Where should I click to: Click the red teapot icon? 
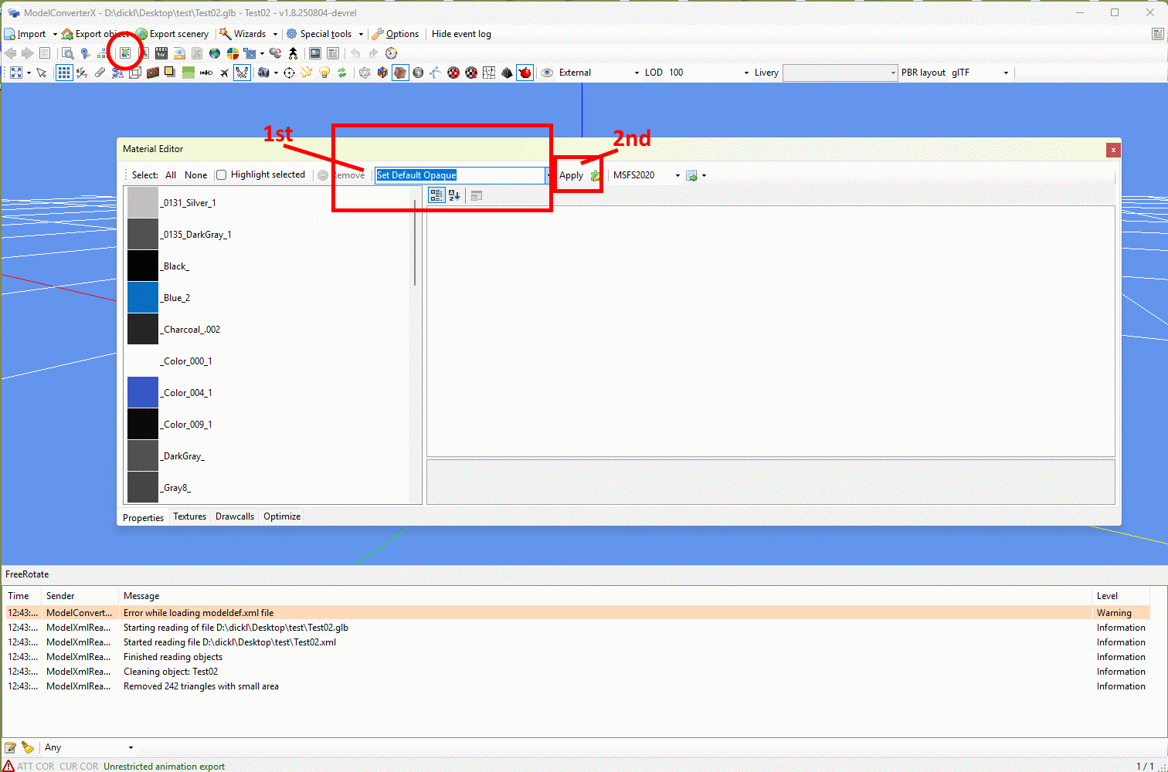click(525, 73)
